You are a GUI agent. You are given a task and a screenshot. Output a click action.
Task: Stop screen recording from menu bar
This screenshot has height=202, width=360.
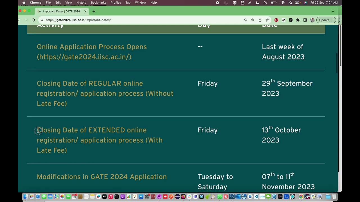coord(217,3)
